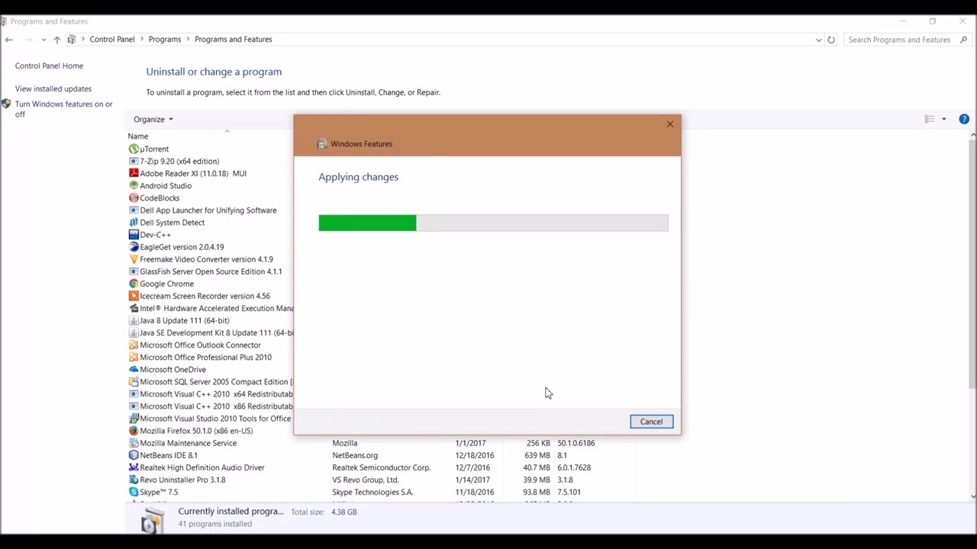The height and width of the screenshot is (549, 977).
Task: Close the Windows Features dialog
Action: (670, 124)
